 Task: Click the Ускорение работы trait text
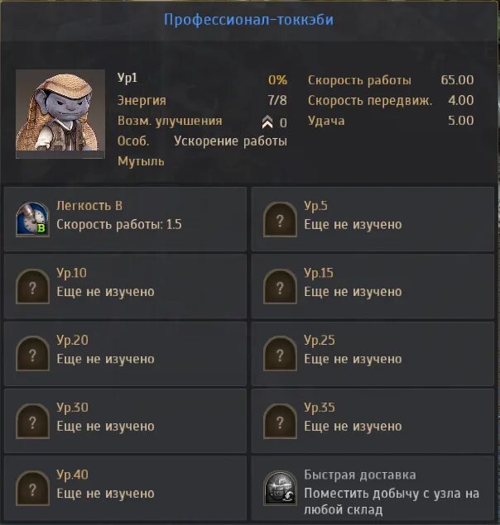pyautogui.click(x=230, y=141)
